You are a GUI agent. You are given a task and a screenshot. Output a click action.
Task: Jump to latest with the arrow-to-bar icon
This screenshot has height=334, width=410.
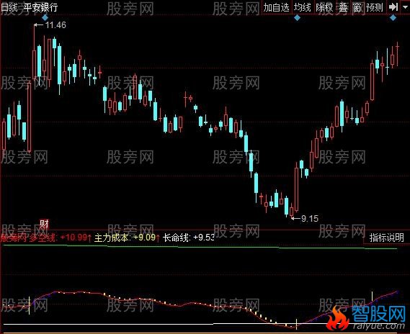pos(393,7)
